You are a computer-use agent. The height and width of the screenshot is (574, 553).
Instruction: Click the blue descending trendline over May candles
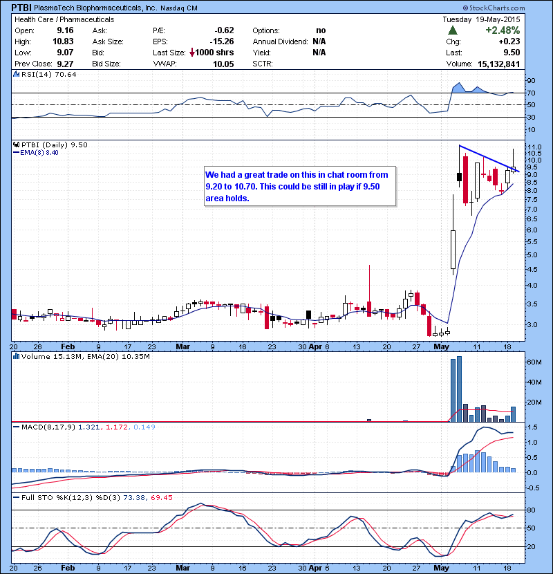point(489,158)
